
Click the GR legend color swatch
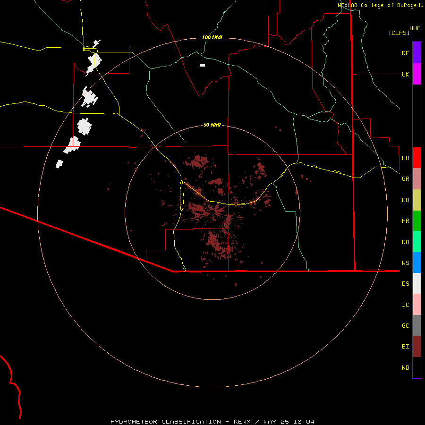(417, 179)
